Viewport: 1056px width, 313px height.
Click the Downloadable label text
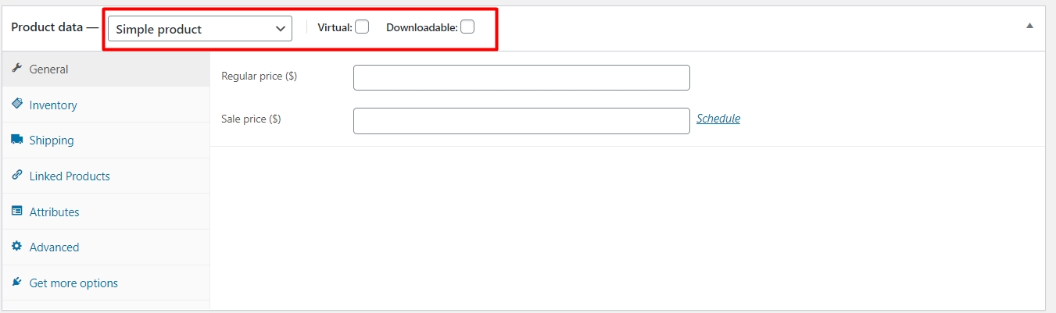point(422,27)
